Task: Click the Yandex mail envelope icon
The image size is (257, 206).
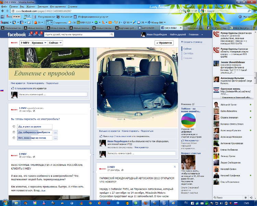Action: coord(110,22)
